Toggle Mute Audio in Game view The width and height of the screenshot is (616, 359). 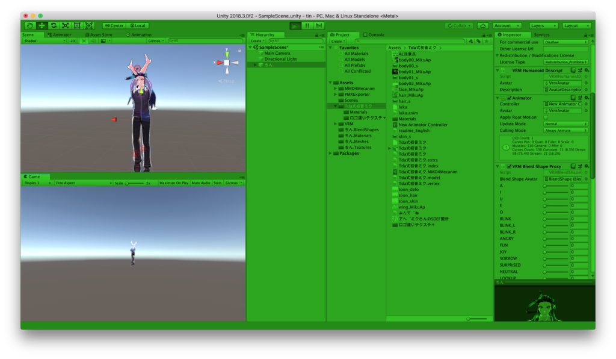(x=201, y=183)
